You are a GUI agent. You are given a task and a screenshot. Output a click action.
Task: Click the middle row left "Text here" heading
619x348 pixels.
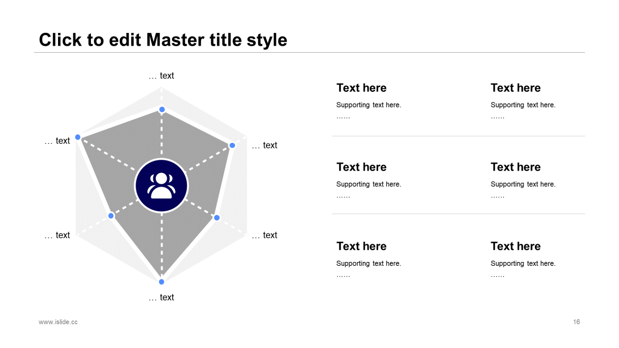[x=361, y=167]
